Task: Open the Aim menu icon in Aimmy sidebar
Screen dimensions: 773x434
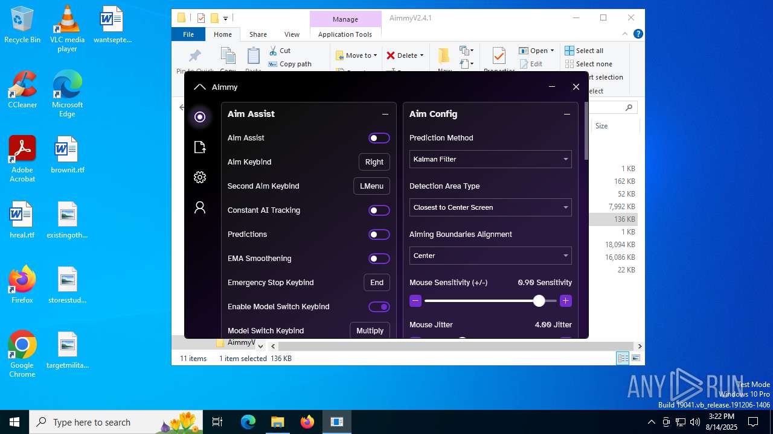Action: [x=200, y=117]
